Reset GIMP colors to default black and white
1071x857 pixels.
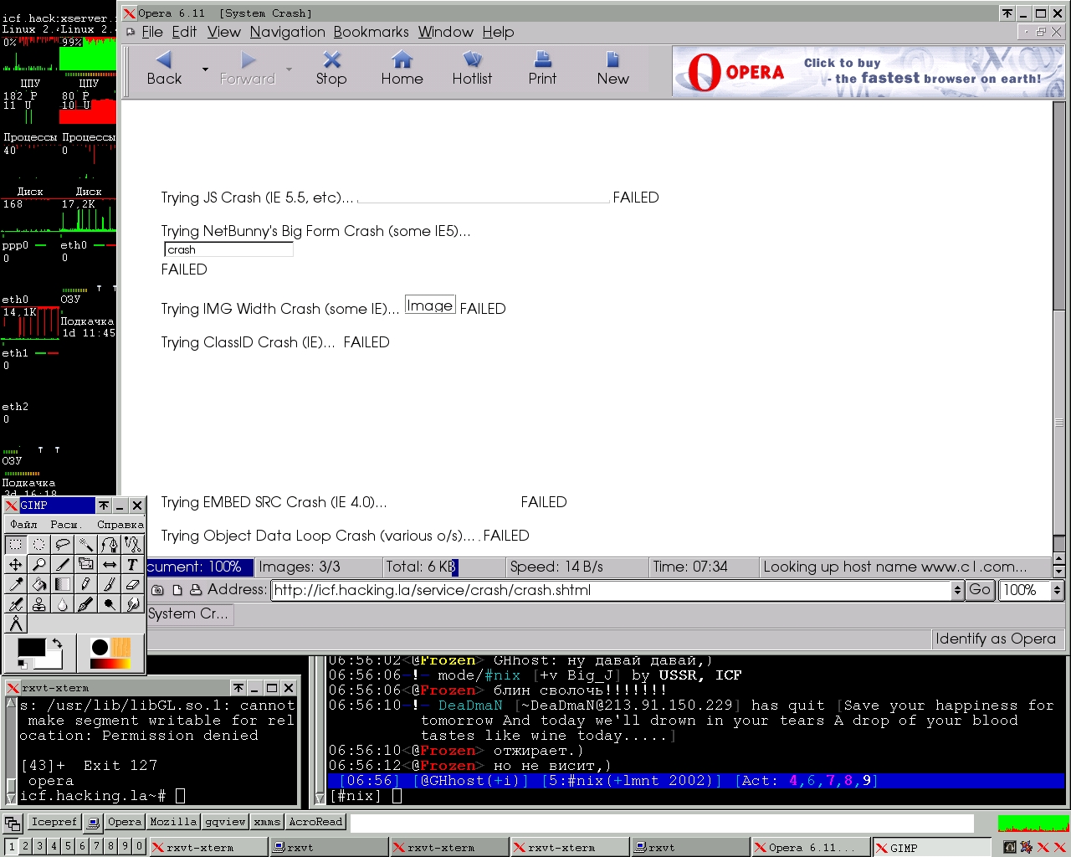pos(22,665)
